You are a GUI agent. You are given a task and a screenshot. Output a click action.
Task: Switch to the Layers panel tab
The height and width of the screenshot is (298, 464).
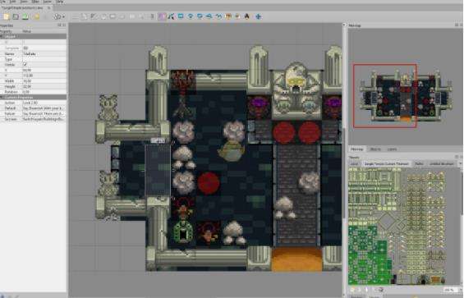click(x=392, y=149)
